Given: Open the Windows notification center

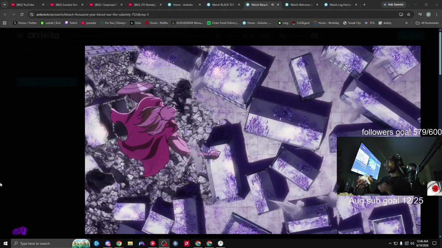Looking at the screenshot, I should [434, 244].
